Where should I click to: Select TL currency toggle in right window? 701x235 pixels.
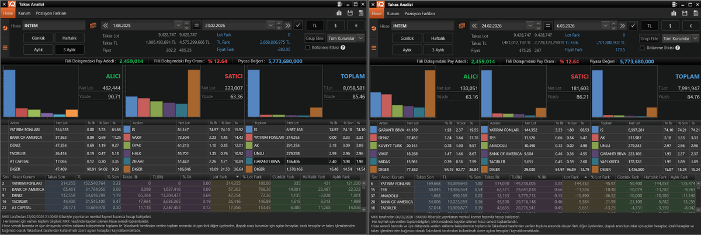[649, 26]
